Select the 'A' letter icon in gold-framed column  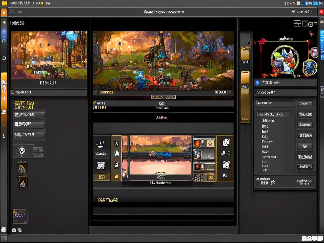(x=116, y=144)
